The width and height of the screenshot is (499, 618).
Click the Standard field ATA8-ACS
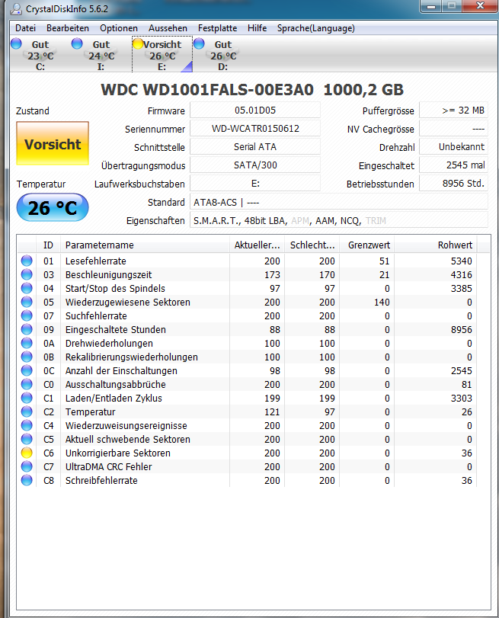click(x=338, y=202)
